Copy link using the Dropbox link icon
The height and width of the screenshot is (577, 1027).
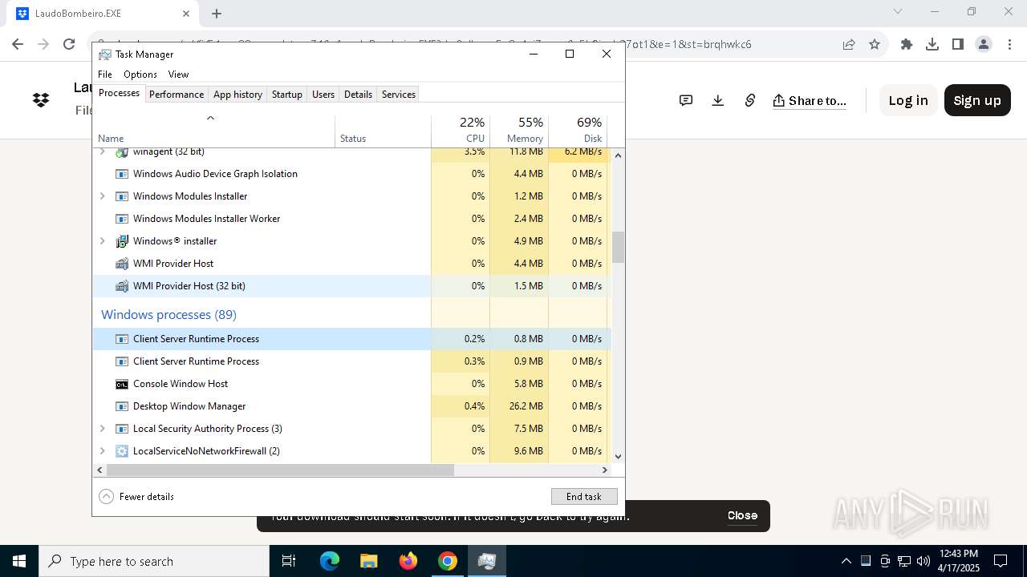tap(750, 100)
